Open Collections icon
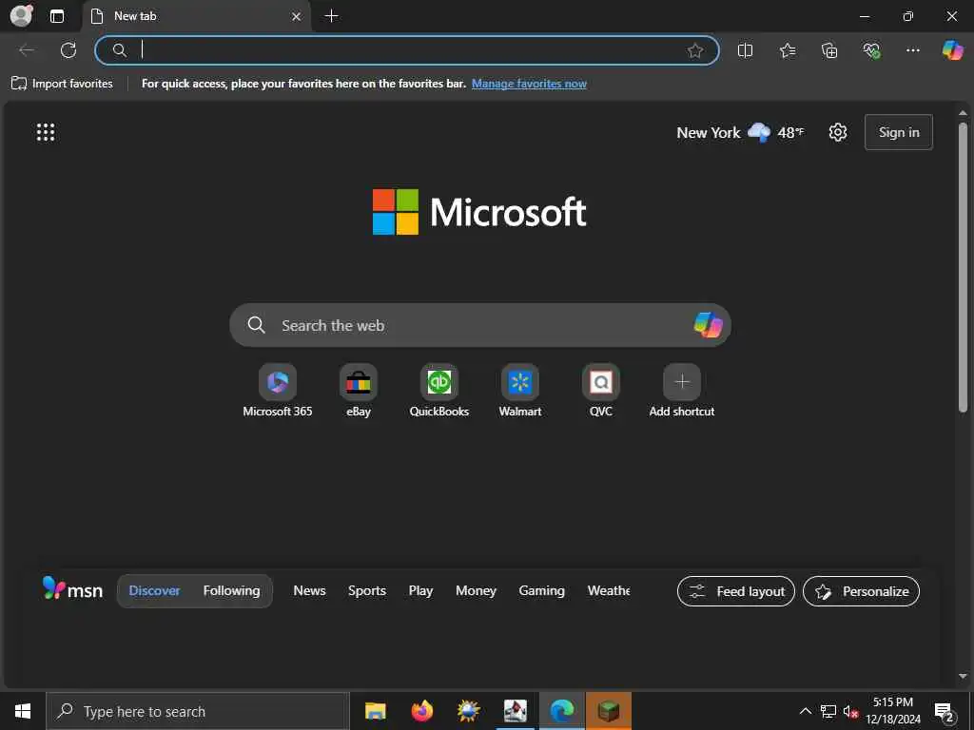 pyautogui.click(x=829, y=50)
